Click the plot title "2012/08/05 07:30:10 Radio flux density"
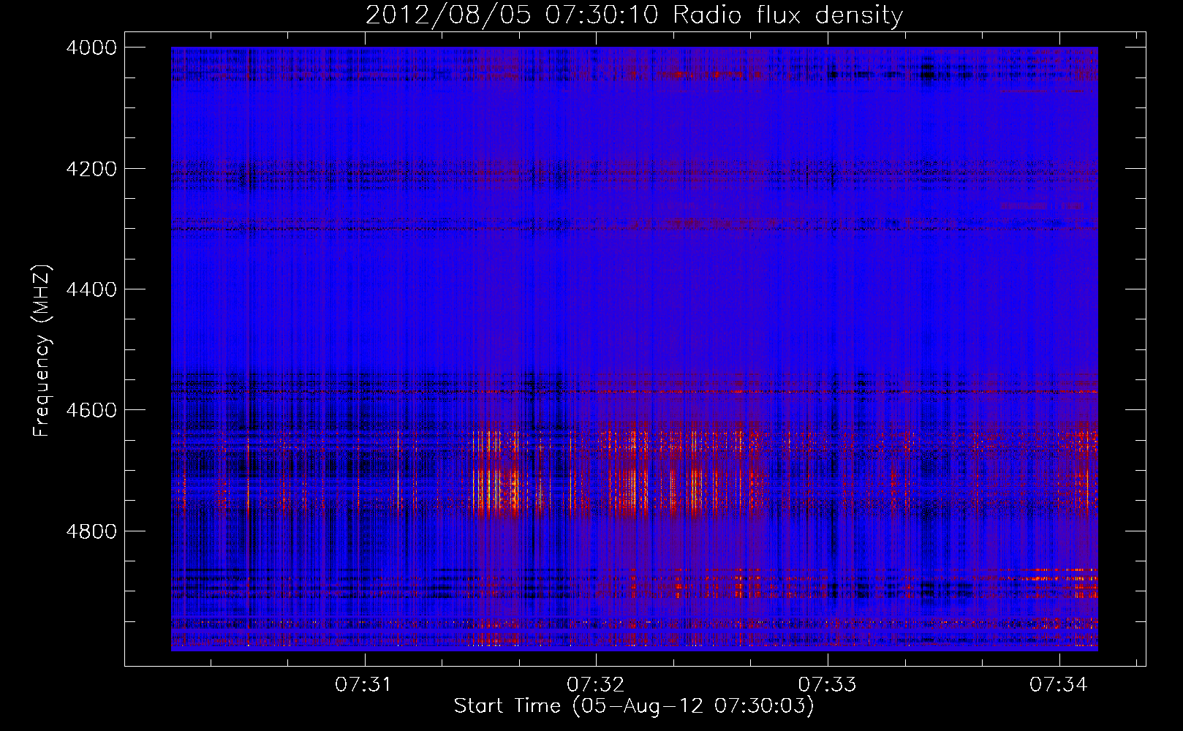This screenshot has width=1183, height=731. pyautogui.click(x=634, y=15)
